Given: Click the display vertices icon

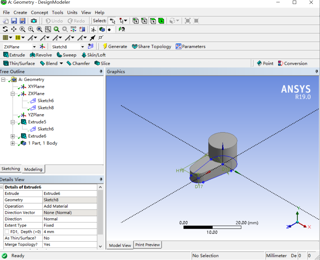Looking at the screenshot, I should click(x=101, y=37).
